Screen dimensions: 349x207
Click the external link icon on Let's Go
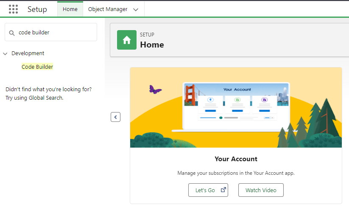[x=223, y=190]
